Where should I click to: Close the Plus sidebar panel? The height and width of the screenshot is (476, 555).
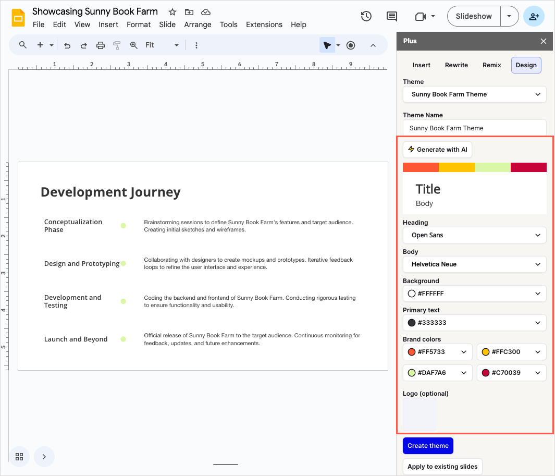(x=544, y=41)
